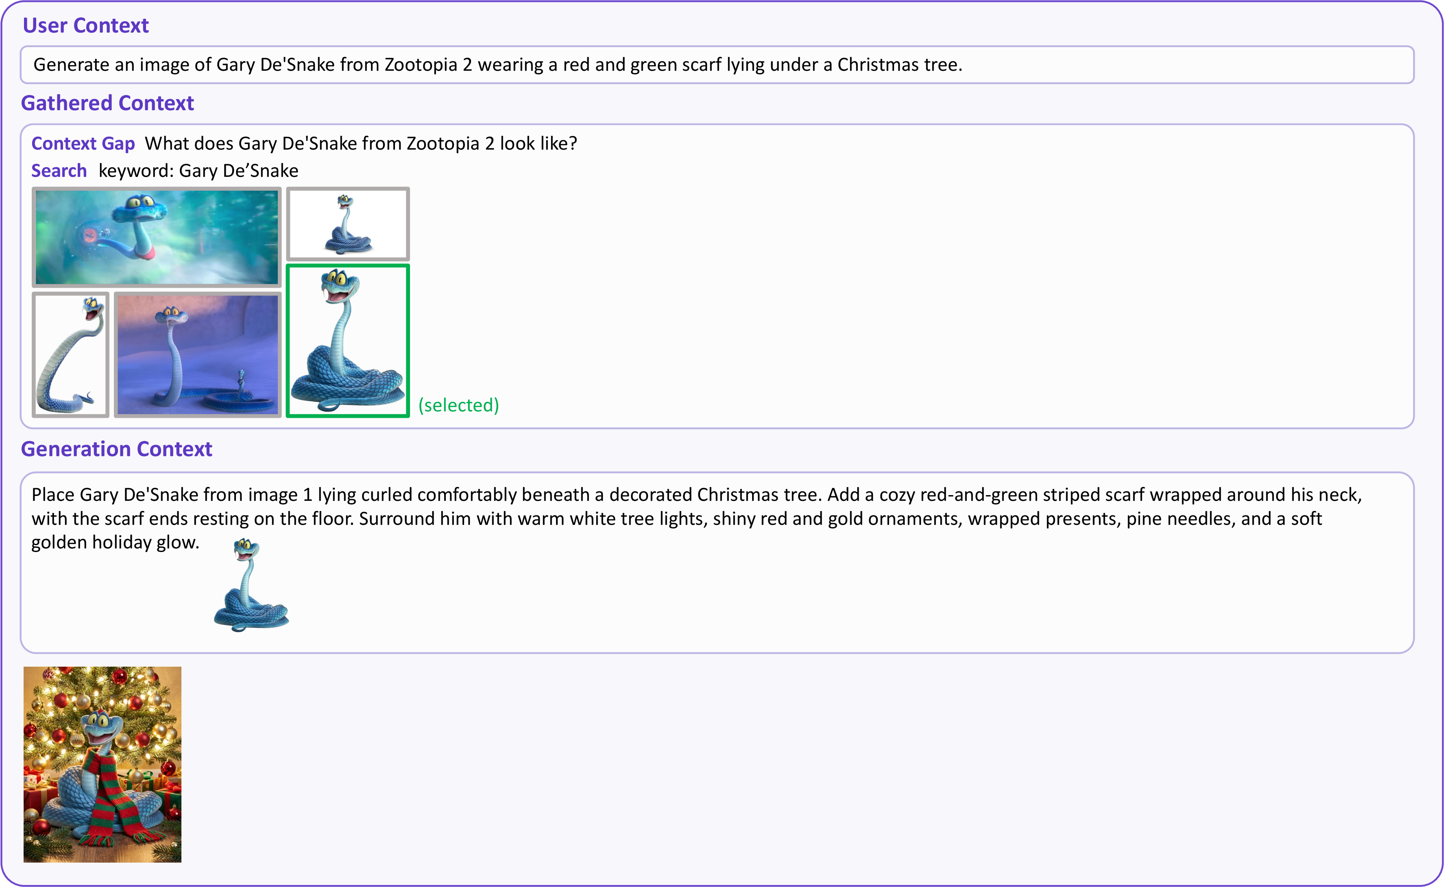Click the User Context heading

tap(86, 26)
